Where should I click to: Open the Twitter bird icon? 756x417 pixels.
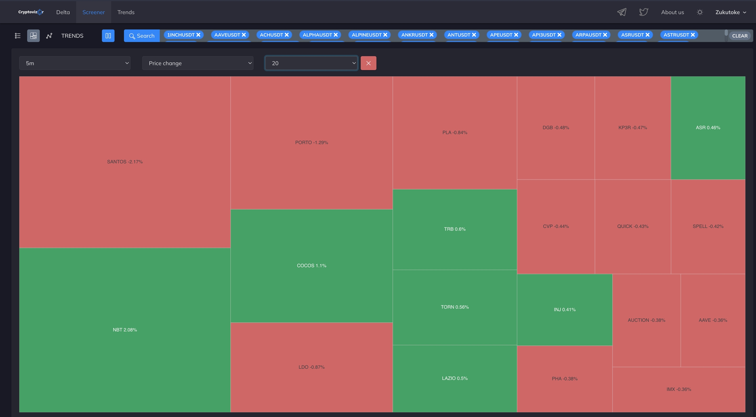click(643, 12)
